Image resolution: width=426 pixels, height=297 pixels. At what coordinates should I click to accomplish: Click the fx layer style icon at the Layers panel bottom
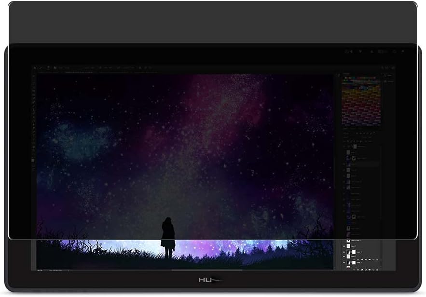click(x=358, y=270)
